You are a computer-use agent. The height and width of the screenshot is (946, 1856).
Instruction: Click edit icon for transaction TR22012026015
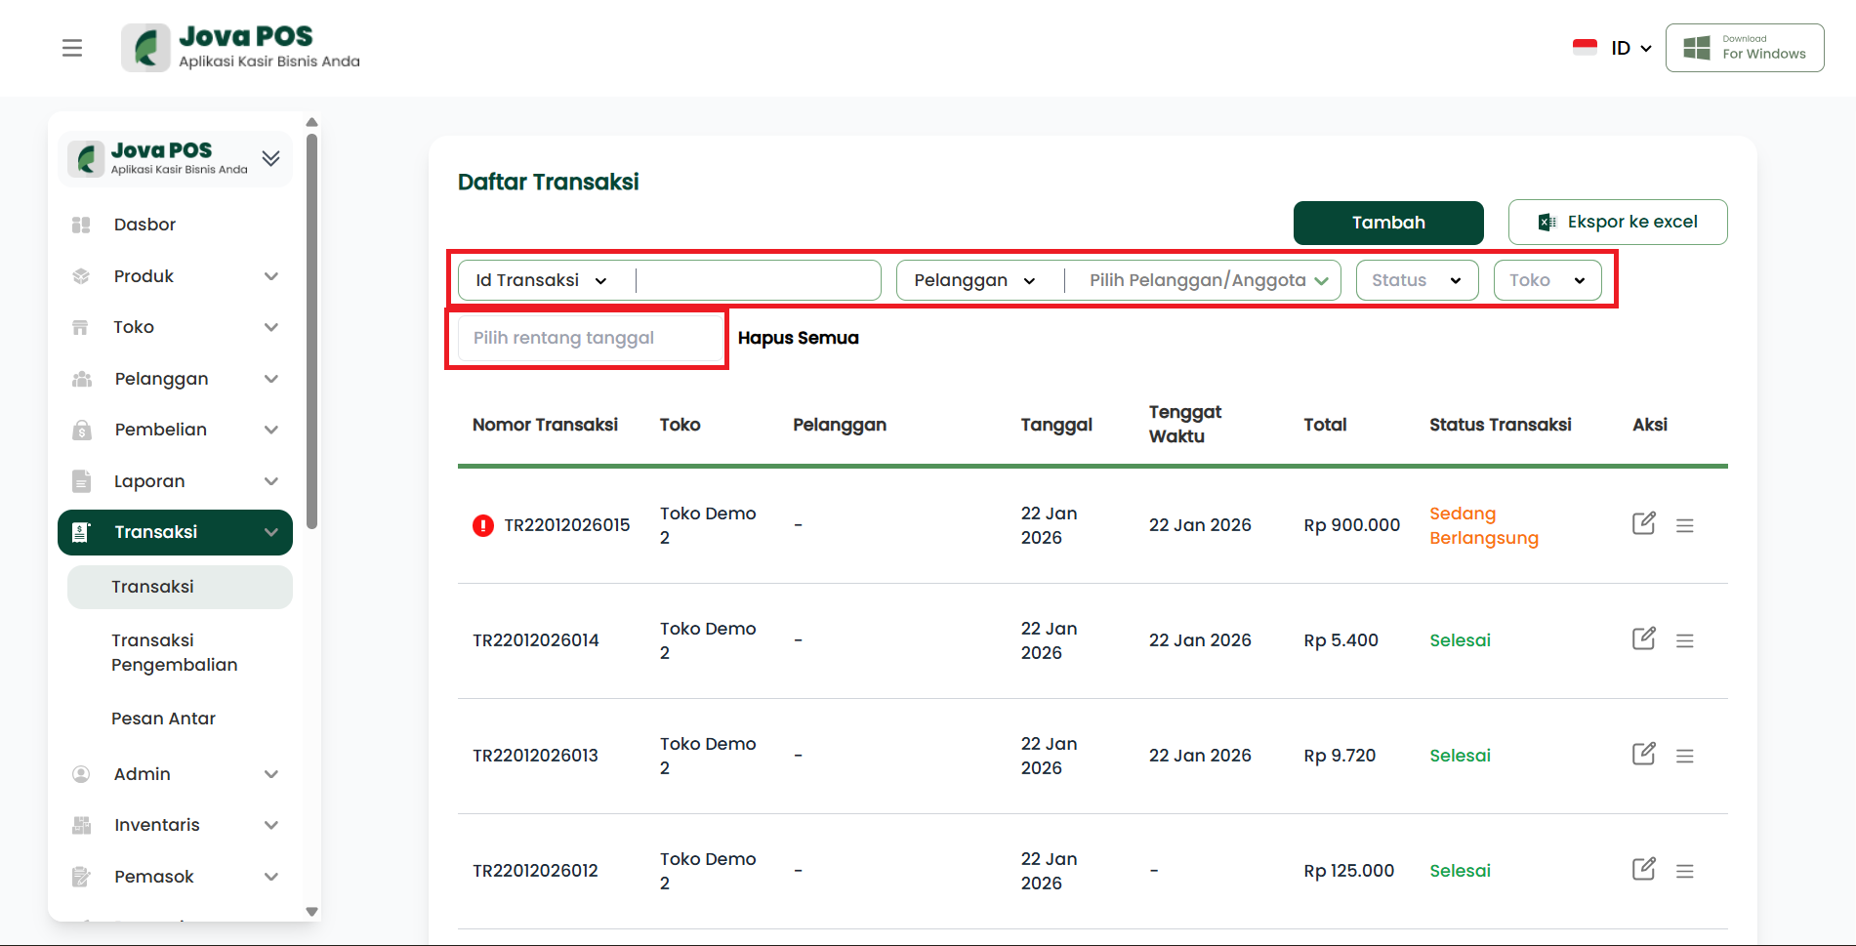(x=1643, y=524)
